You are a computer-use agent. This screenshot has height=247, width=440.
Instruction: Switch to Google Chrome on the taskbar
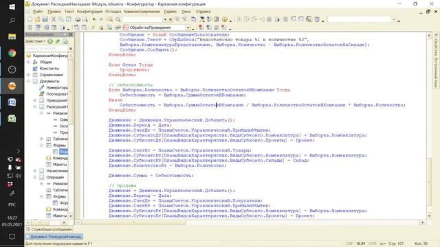coord(12,54)
